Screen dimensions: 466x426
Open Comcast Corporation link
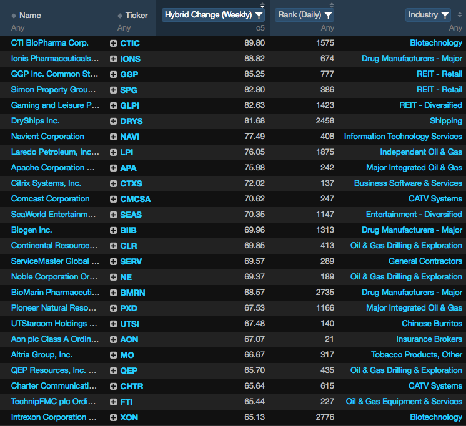click(x=50, y=199)
